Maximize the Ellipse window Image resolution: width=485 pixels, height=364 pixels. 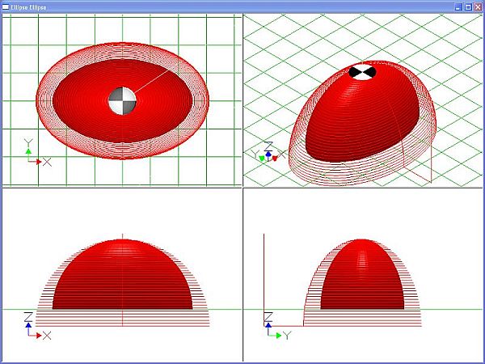[x=467, y=6]
